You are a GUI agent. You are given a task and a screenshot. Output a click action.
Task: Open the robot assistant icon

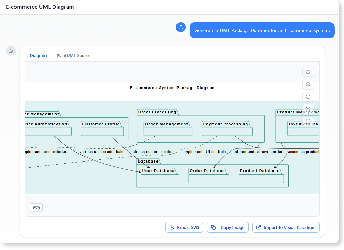[x=11, y=51]
